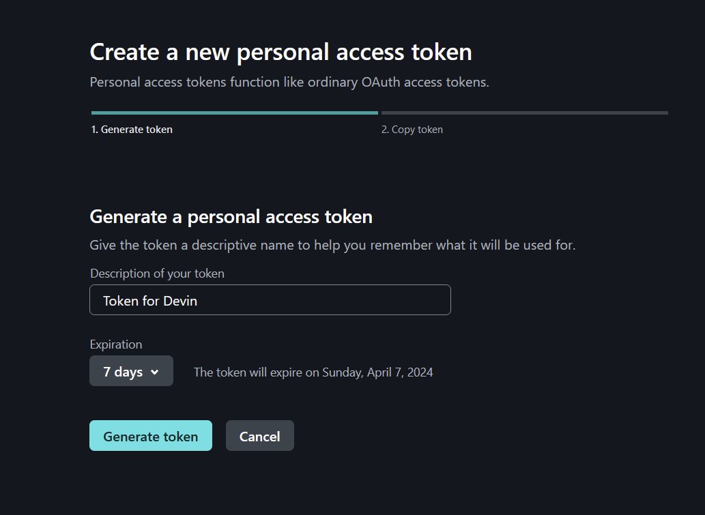Click the 'Give the token a descriptive name' hint
Viewport: 705px width, 515px height.
click(x=333, y=245)
